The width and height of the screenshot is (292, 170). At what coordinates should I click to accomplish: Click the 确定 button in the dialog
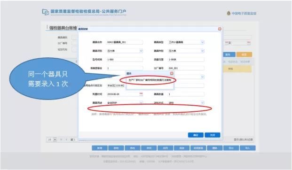click(196, 135)
